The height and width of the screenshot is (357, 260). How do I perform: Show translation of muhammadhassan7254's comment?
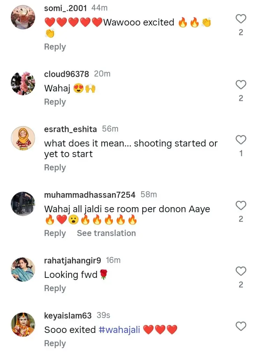106,233
